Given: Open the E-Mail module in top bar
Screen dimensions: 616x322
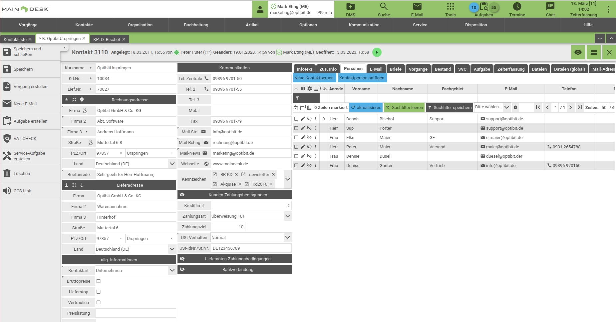Looking at the screenshot, I should [x=417, y=9].
